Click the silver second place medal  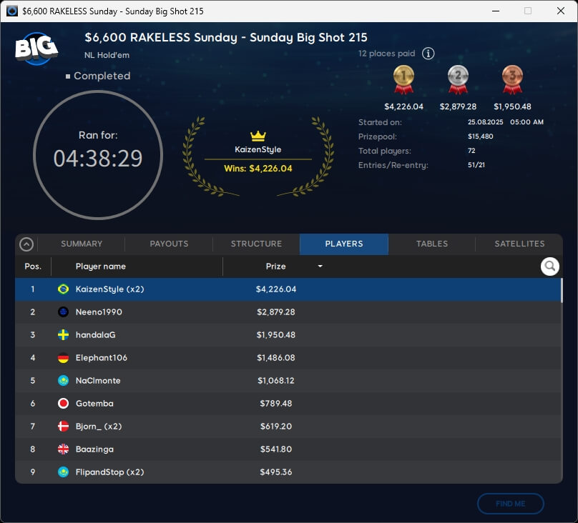click(458, 79)
